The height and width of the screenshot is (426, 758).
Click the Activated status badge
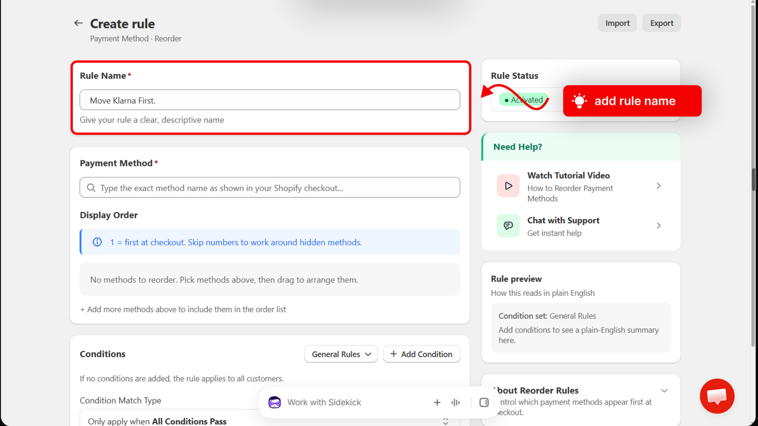[523, 100]
